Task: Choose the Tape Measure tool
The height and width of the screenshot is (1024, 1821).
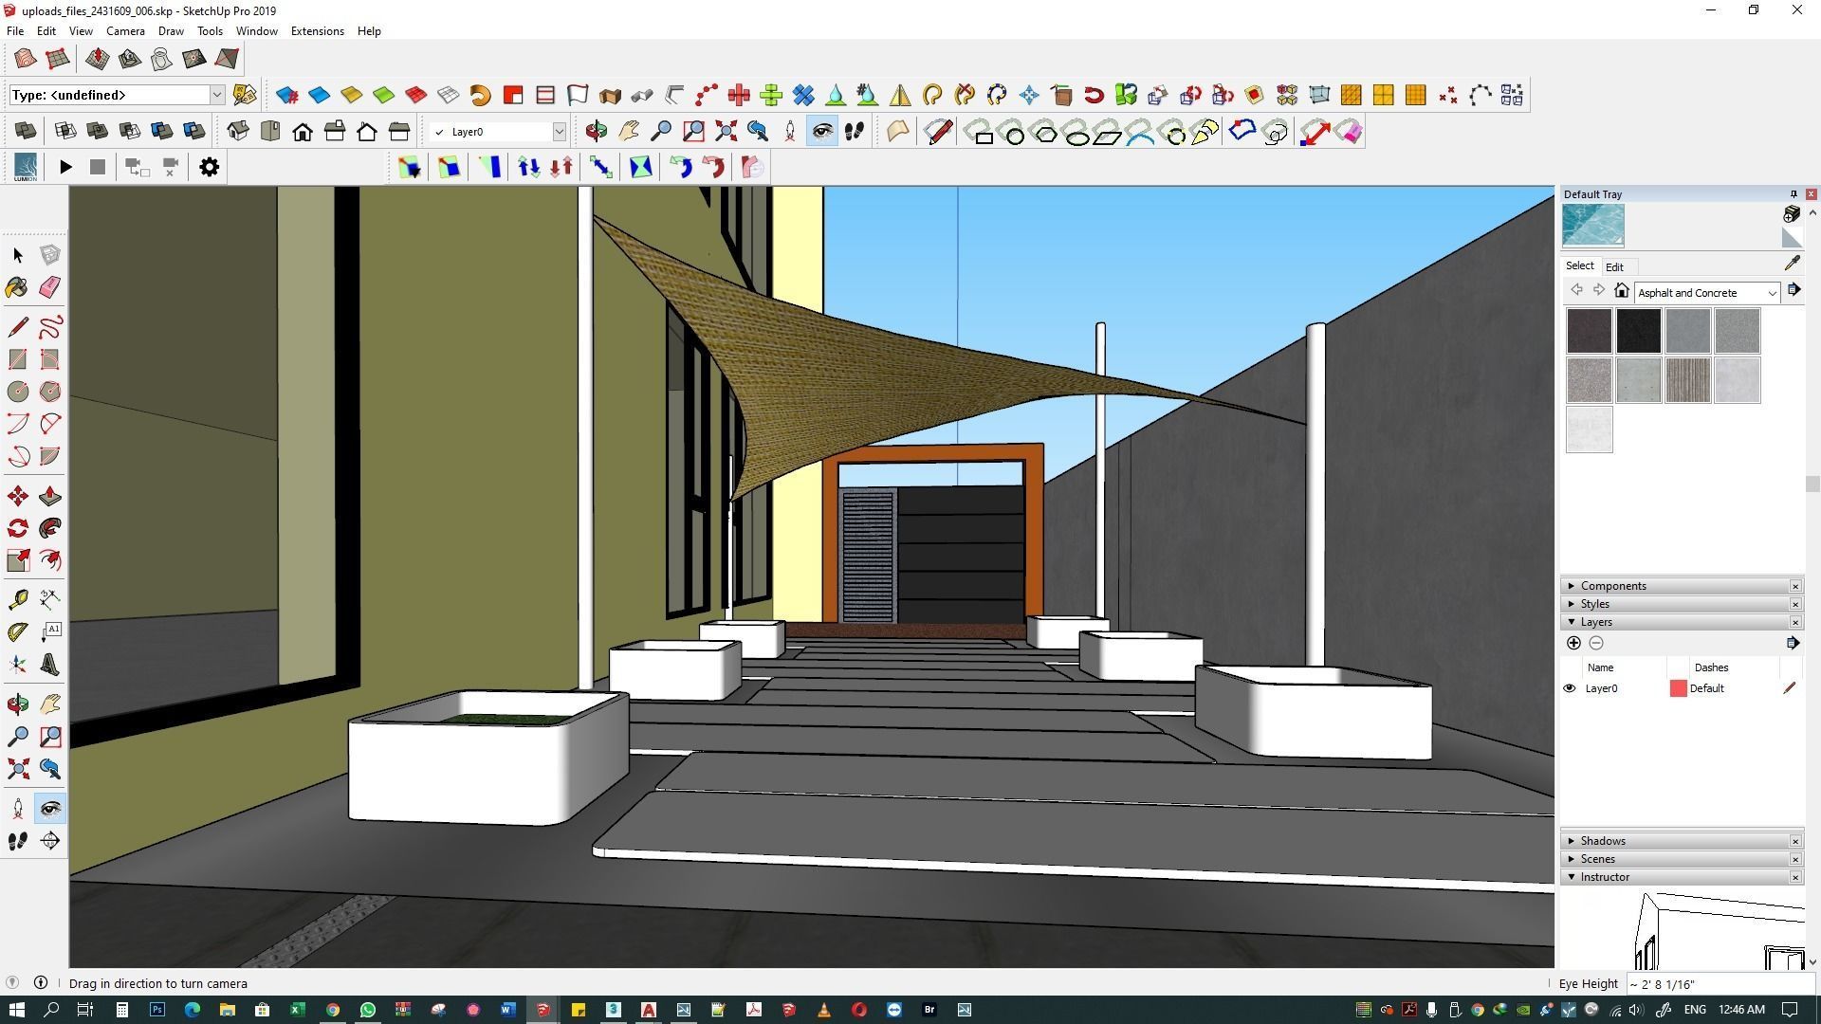Action: (17, 599)
